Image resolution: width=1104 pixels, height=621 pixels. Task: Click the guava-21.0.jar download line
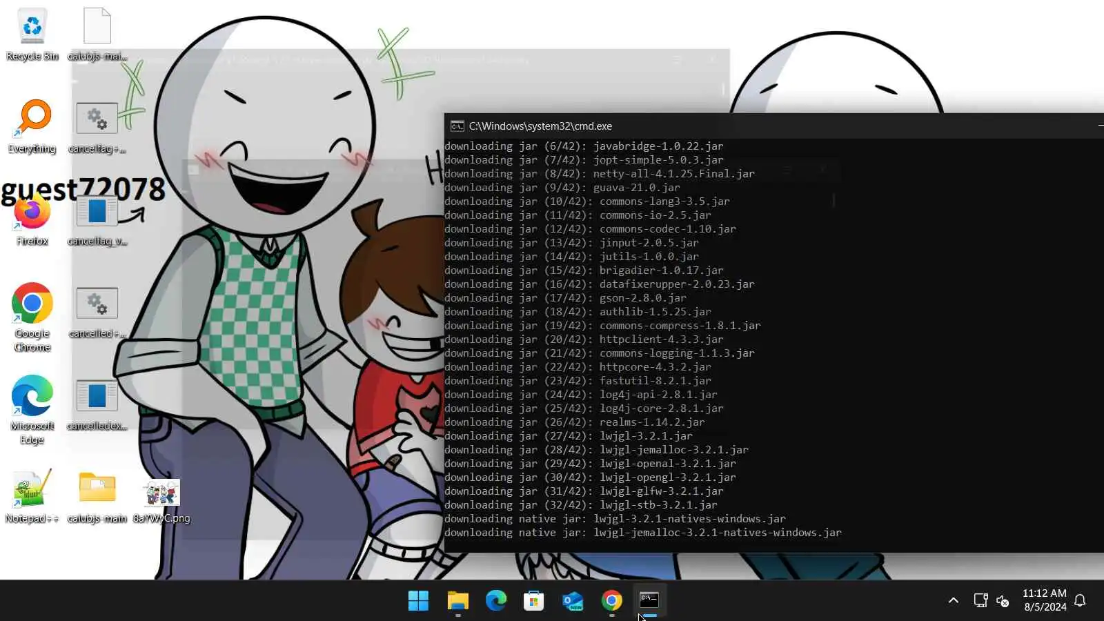coord(562,188)
